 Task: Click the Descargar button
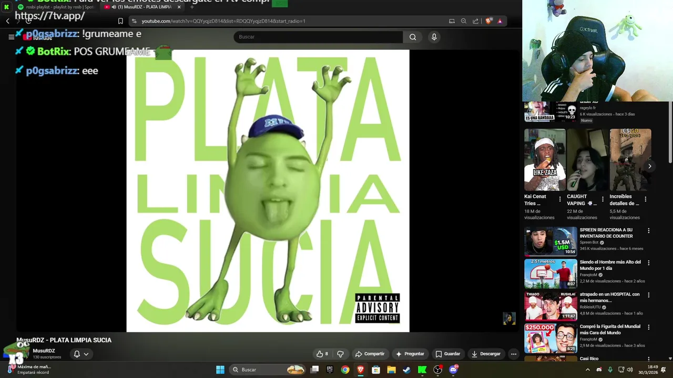pyautogui.click(x=486, y=354)
